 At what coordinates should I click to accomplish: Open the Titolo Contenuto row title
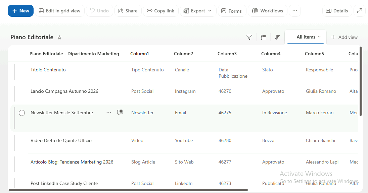48,70
